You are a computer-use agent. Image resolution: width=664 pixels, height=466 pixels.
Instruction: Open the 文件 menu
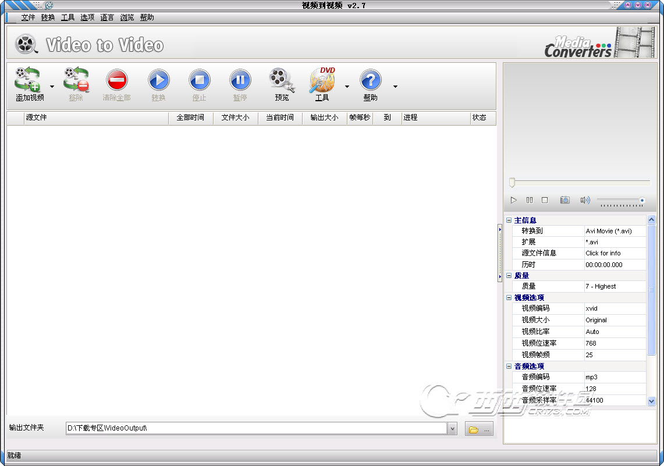pos(28,17)
